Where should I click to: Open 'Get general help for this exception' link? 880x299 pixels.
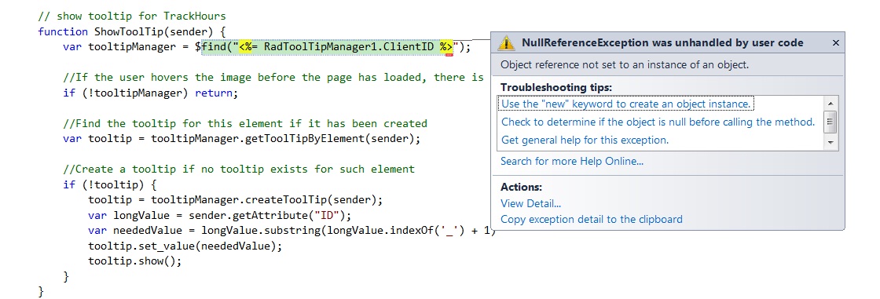click(x=585, y=140)
